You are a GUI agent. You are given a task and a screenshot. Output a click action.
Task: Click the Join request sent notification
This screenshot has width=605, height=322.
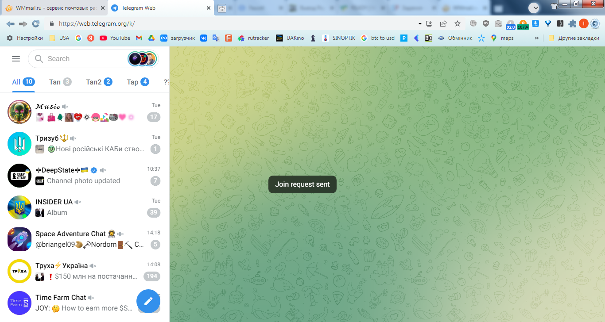pos(302,184)
